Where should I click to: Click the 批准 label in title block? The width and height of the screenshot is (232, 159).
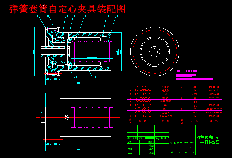tap(151, 153)
